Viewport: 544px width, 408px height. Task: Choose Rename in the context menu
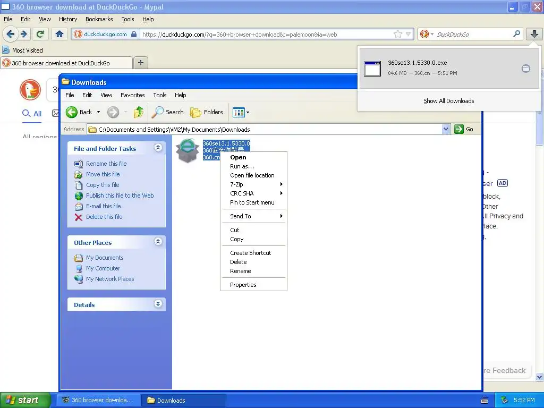tap(253, 271)
